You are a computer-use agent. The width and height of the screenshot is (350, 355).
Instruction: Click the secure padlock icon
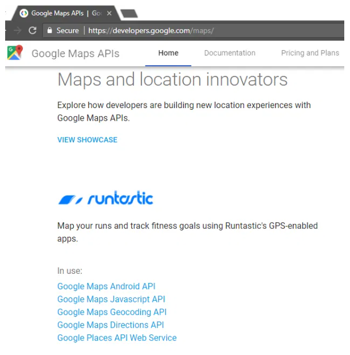49,30
